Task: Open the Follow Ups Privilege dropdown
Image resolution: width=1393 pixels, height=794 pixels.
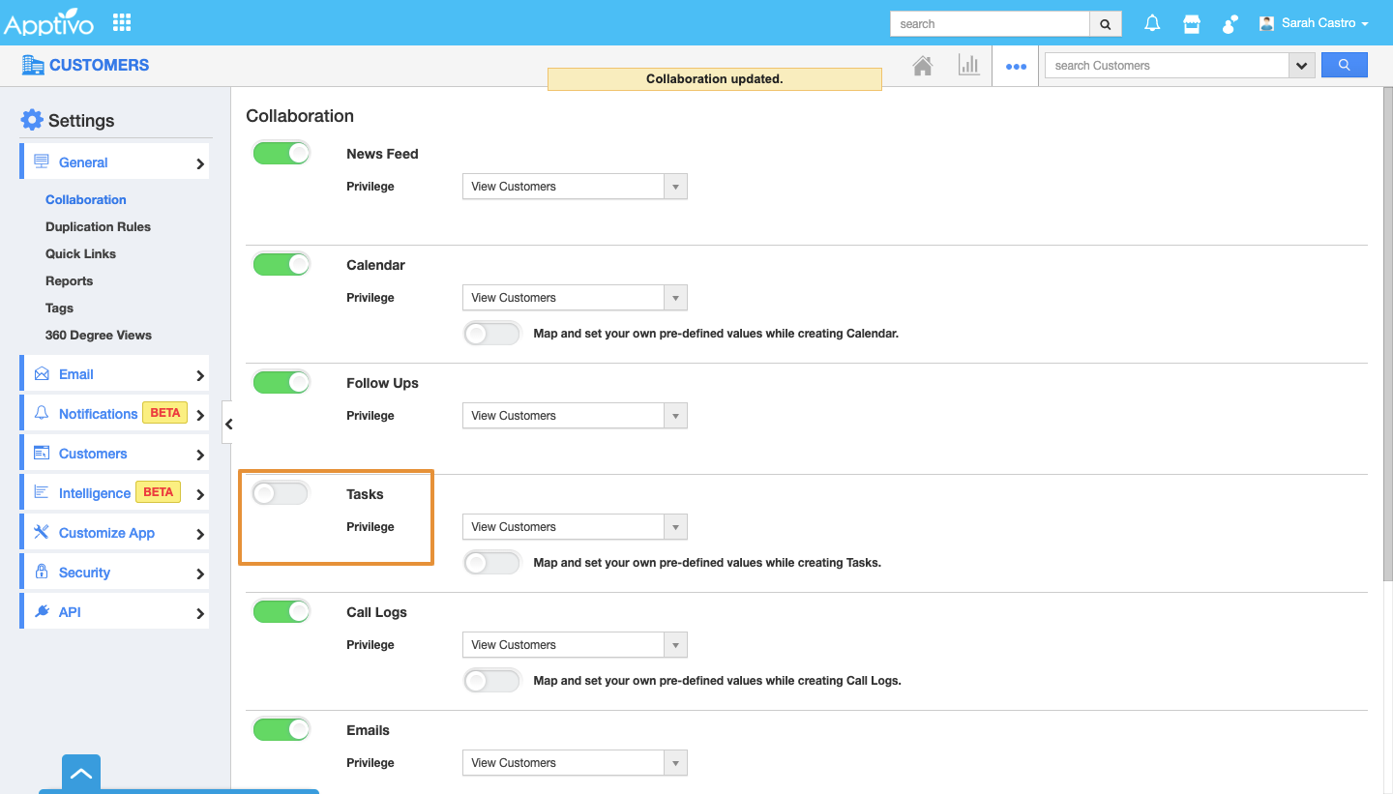Action: (575, 416)
